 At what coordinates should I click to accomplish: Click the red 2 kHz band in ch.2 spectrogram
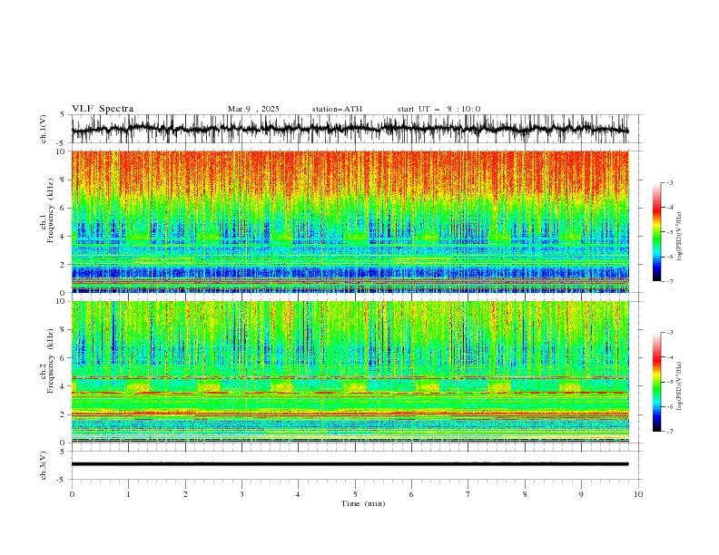(x=350, y=414)
